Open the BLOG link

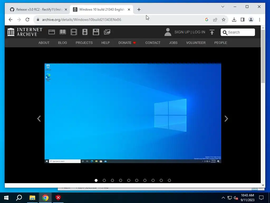[x=62, y=43]
